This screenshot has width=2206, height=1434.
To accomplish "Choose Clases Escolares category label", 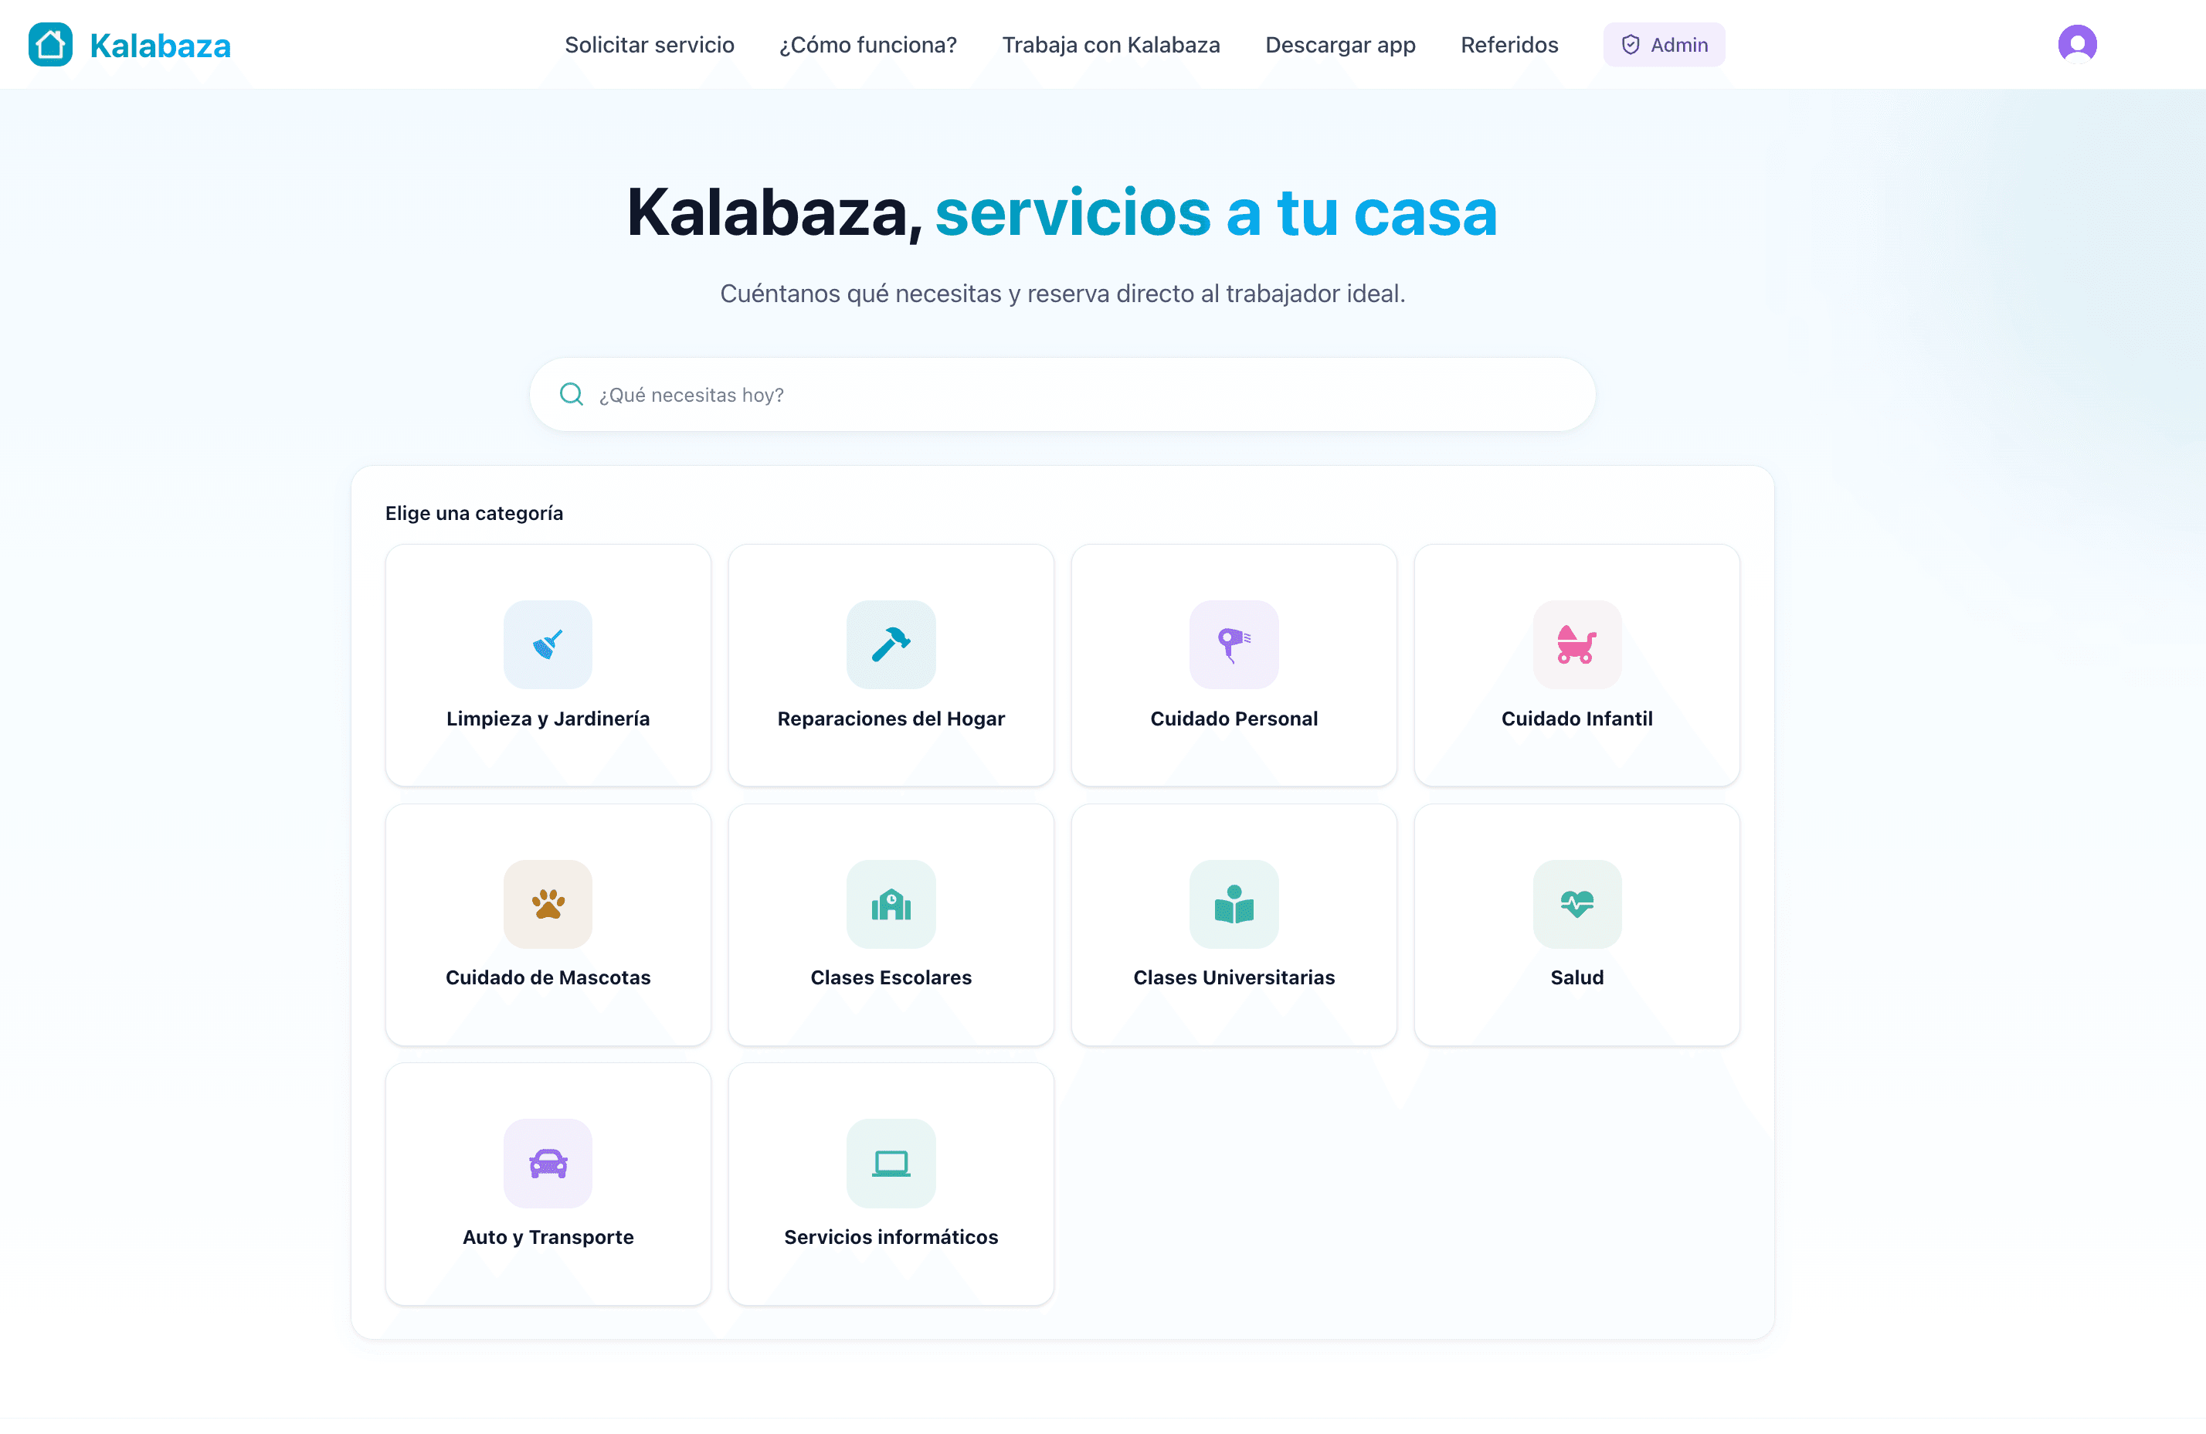I will [891, 977].
